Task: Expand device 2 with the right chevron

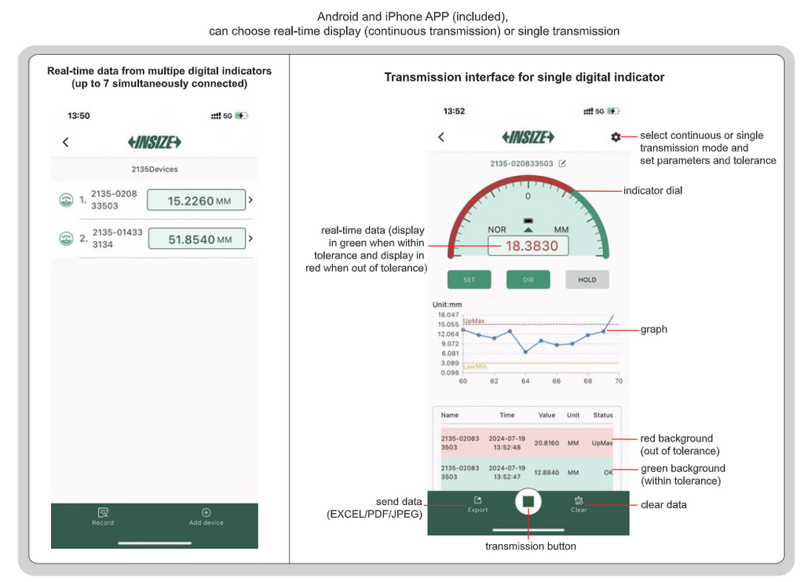Action: tap(250, 239)
